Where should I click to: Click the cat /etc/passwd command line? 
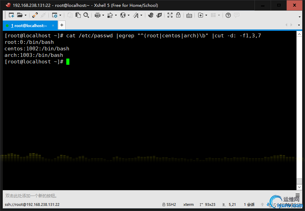click(133, 36)
